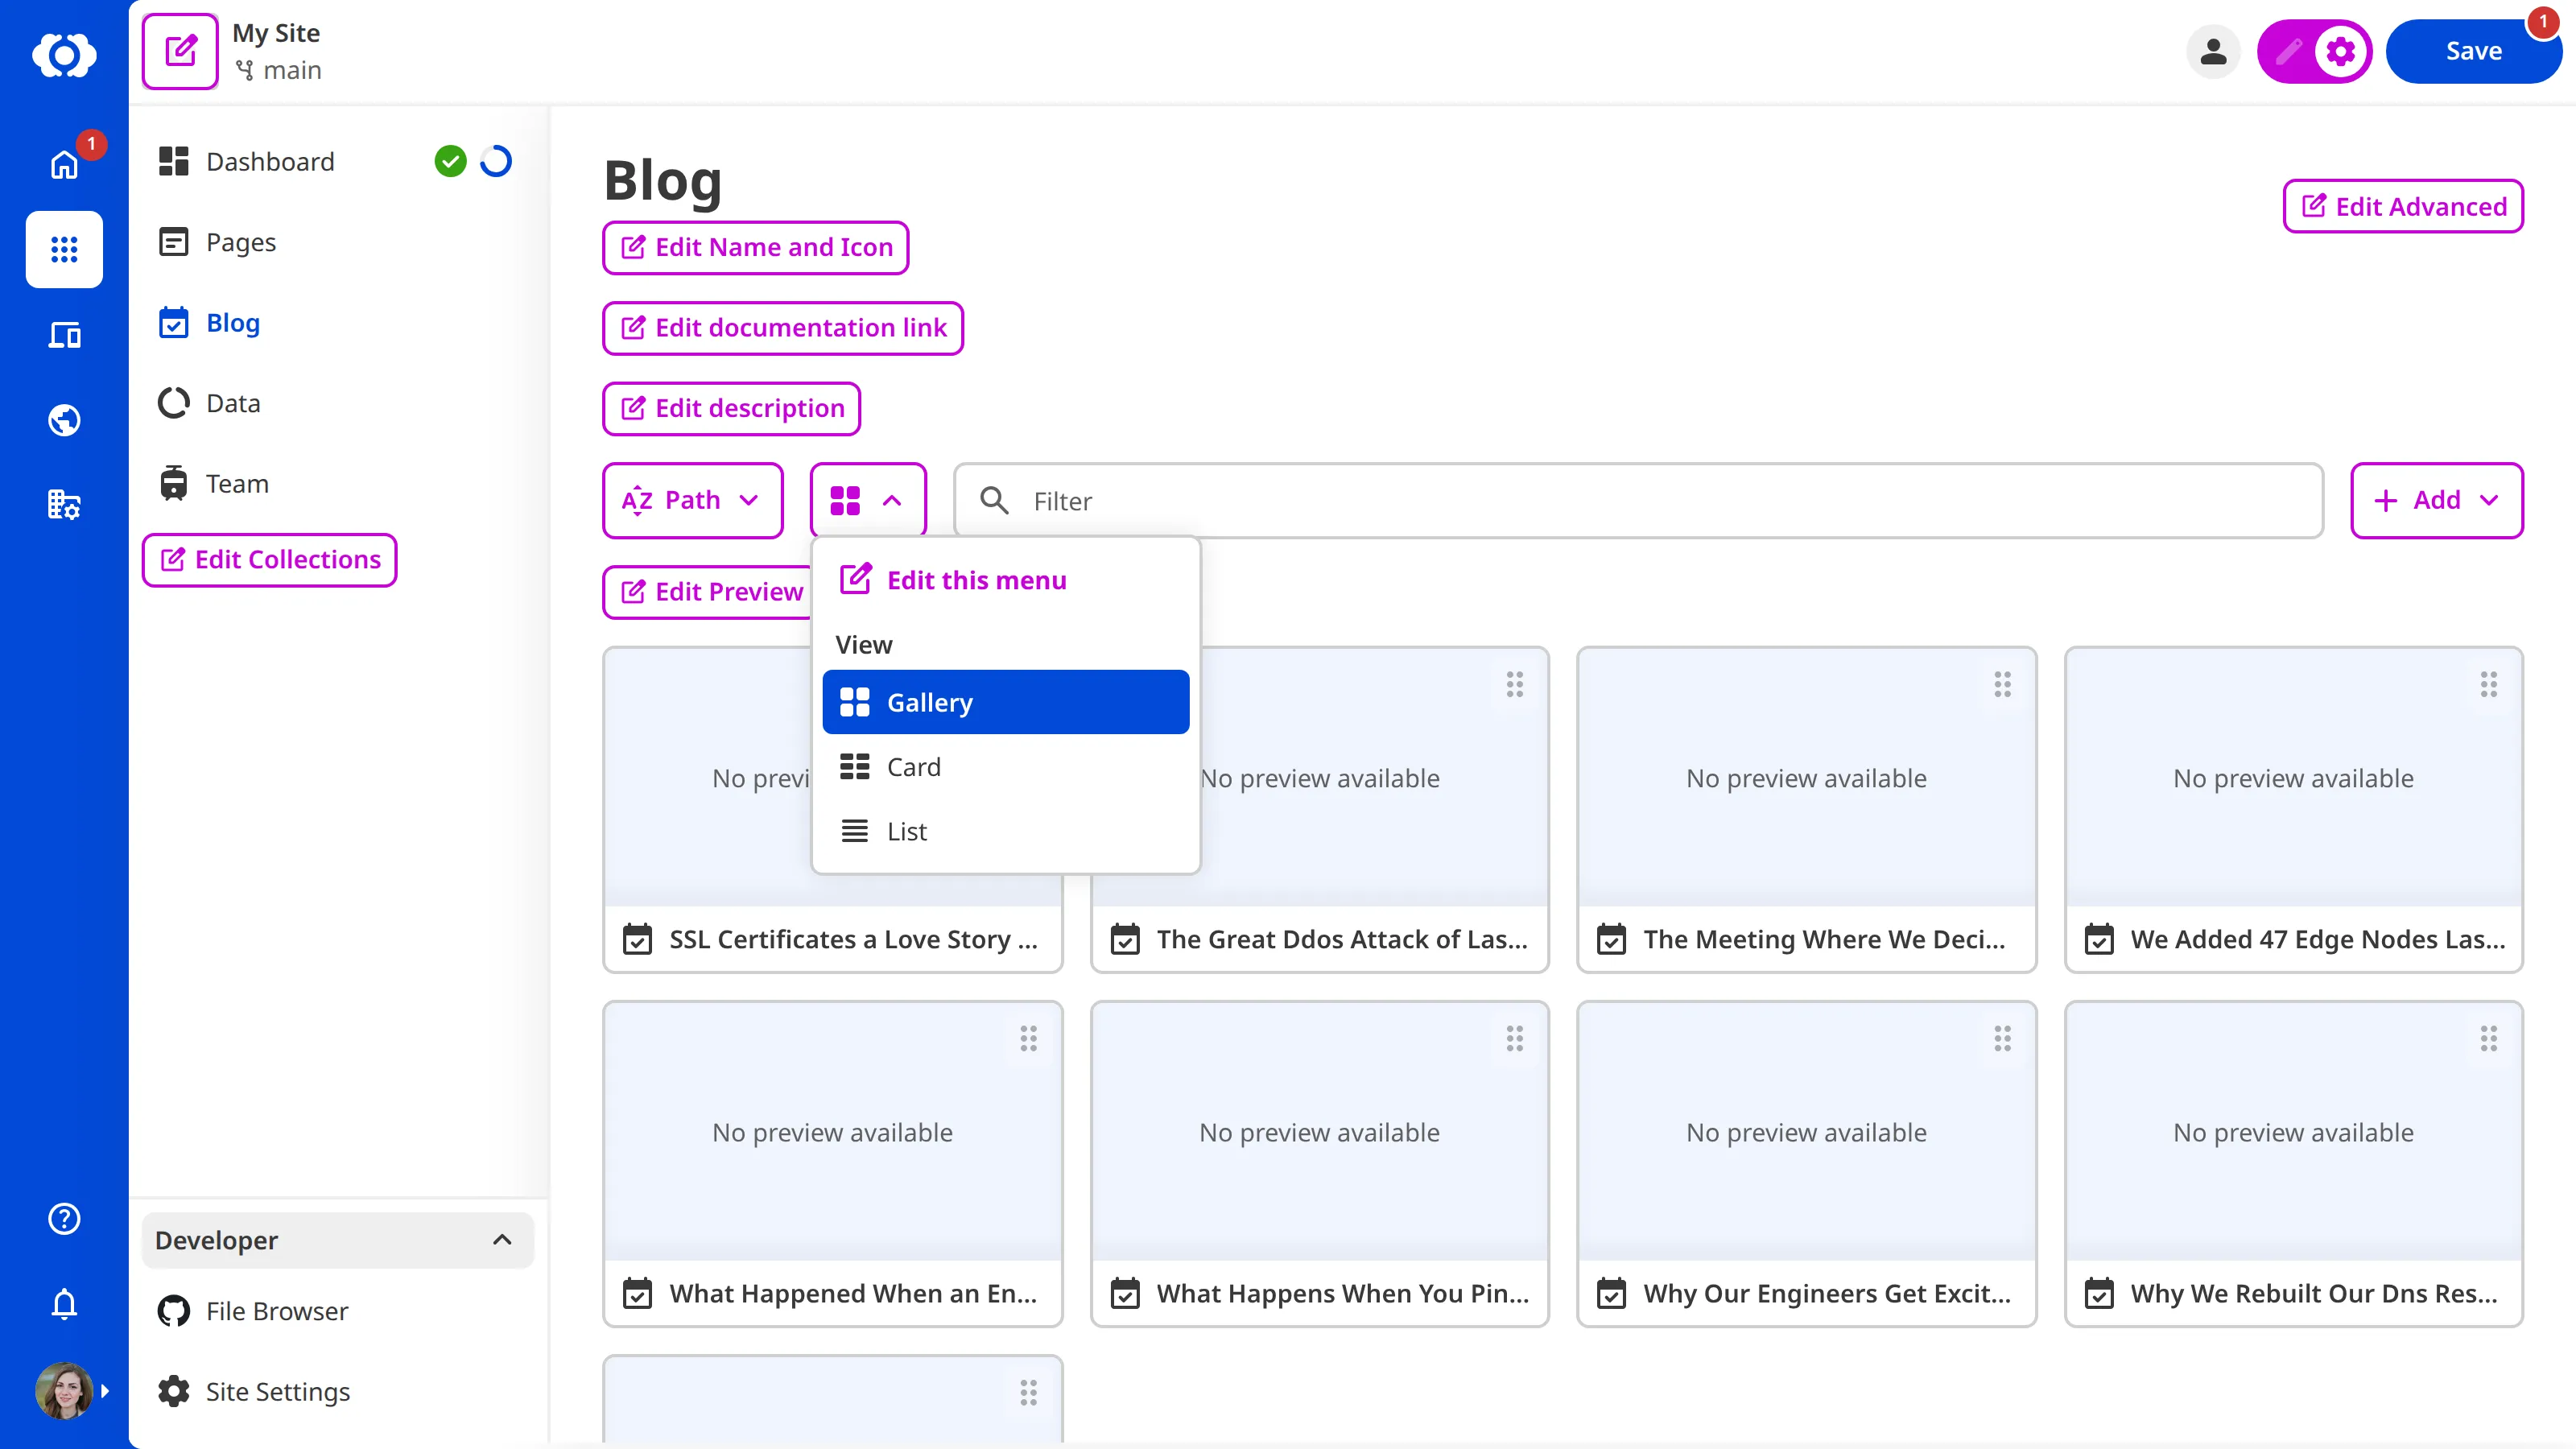Collapse the view mode dropdown button
The image size is (2576, 1449).
pos(868,500)
